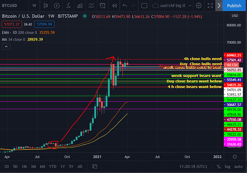Click the Bitcoin / U.S. Dollar title
Image resolution: width=247 pixels, height=173 pixels.
click(x=23, y=16)
